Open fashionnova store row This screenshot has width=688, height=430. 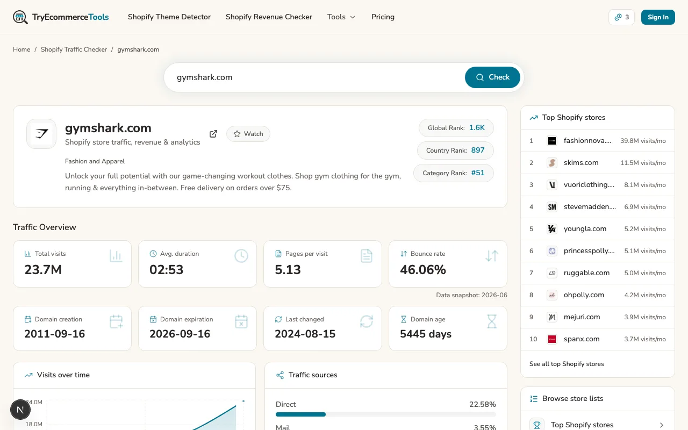598,141
